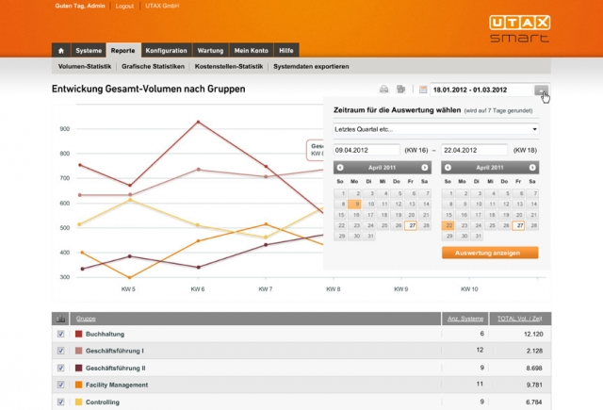Go to next month in left calendar
Screen dimensions: 603x410
tap(425, 167)
